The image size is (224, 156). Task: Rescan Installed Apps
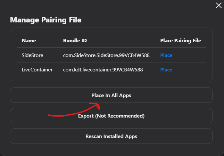tap(111, 136)
